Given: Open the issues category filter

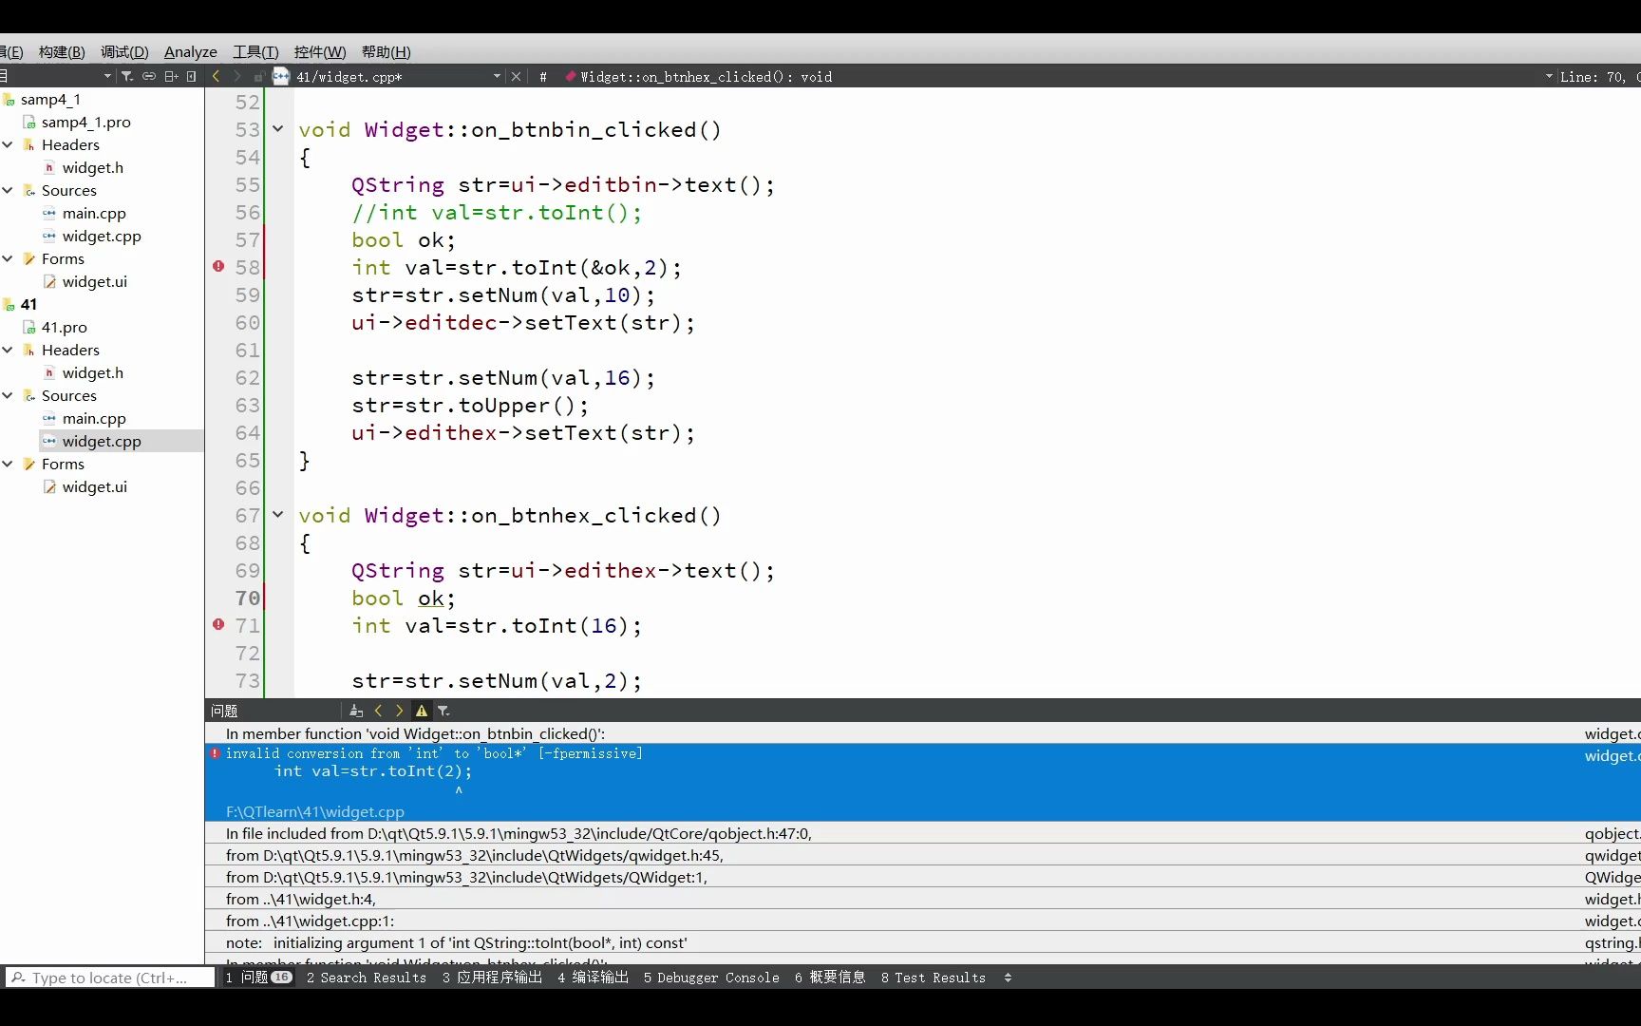Looking at the screenshot, I should pos(443,711).
